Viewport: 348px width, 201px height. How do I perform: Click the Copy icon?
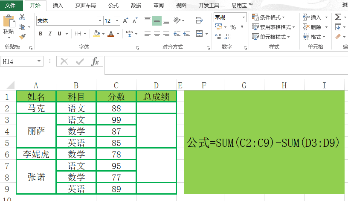pyautogui.click(x=22, y=27)
